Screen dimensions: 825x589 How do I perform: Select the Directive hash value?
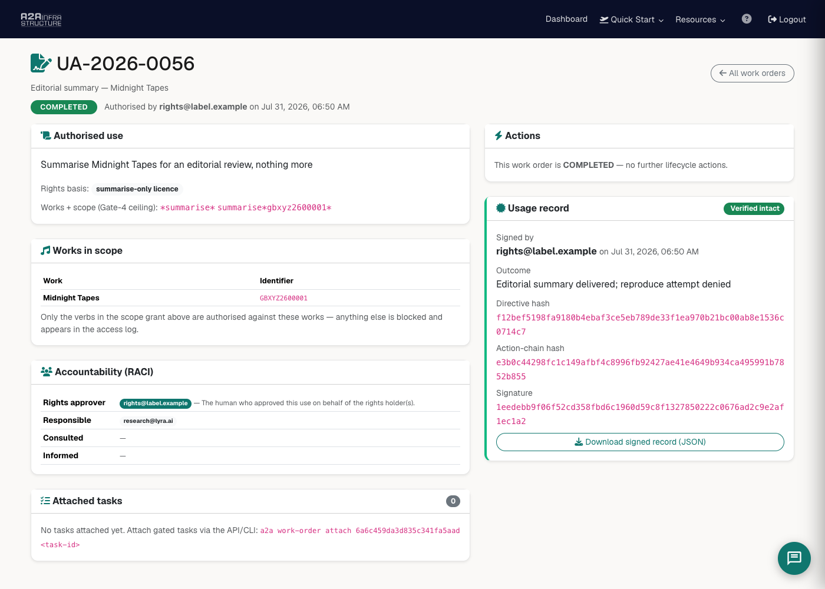[x=640, y=325]
